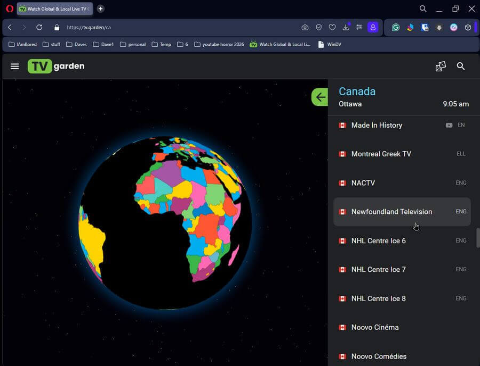480x366 pixels.
Task: Open the Opera main menu logo
Action: (9, 9)
